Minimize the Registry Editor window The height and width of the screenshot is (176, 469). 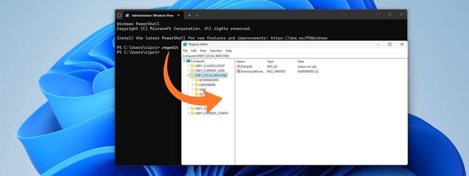point(378,45)
